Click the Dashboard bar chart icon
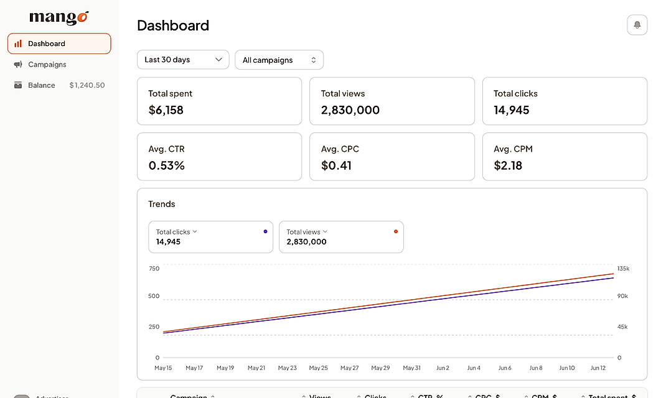This screenshot has width=666, height=398. point(18,44)
